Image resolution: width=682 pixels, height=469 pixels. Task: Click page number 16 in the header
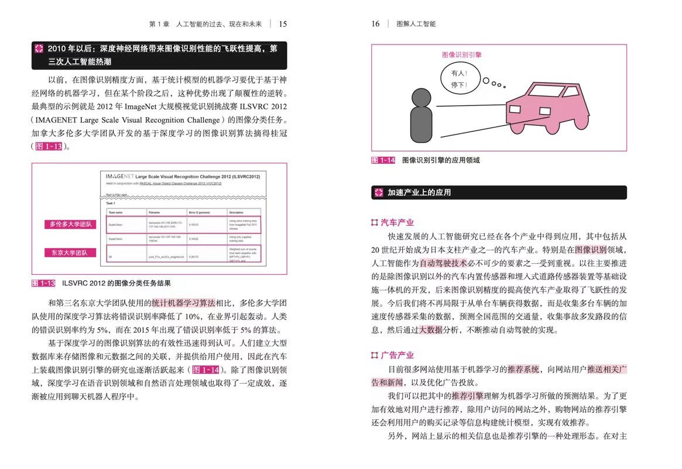click(x=375, y=24)
